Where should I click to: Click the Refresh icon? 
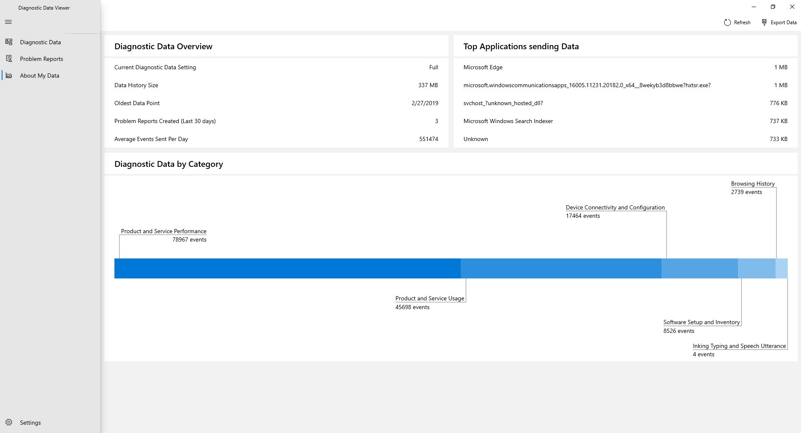727,22
